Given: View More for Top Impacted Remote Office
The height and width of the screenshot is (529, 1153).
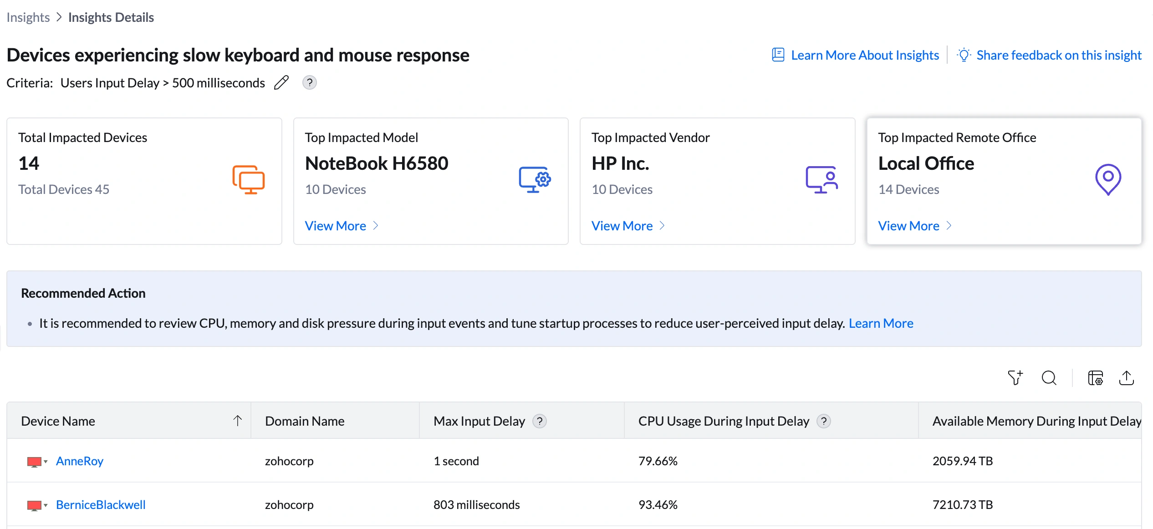Looking at the screenshot, I should [x=915, y=226].
